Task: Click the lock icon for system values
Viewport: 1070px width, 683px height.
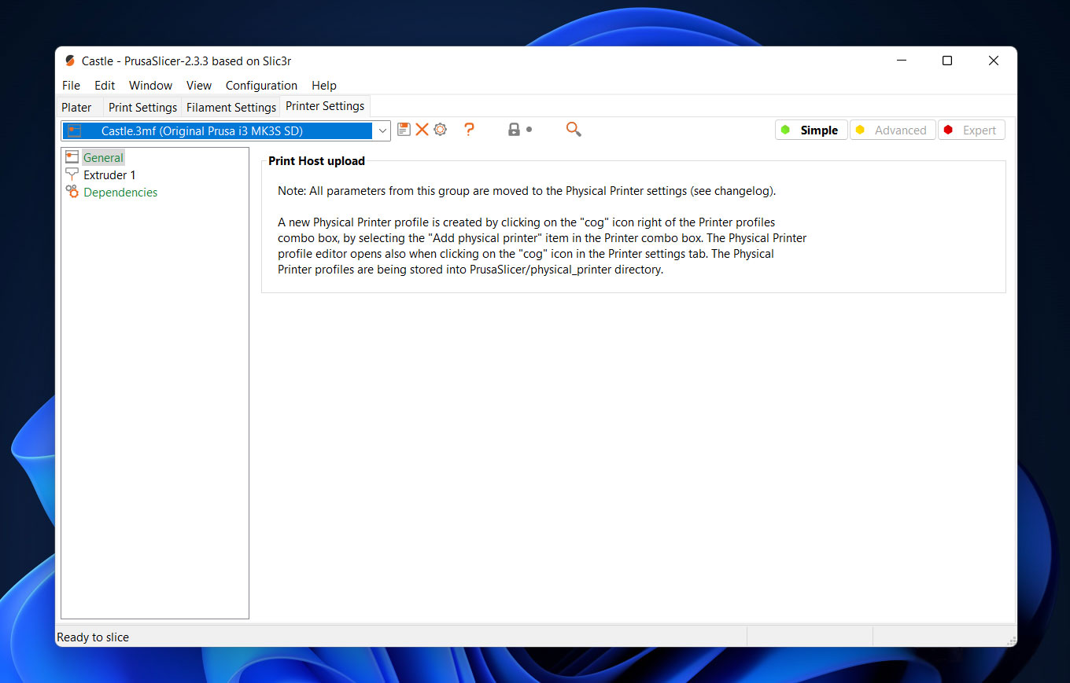Action: [514, 130]
